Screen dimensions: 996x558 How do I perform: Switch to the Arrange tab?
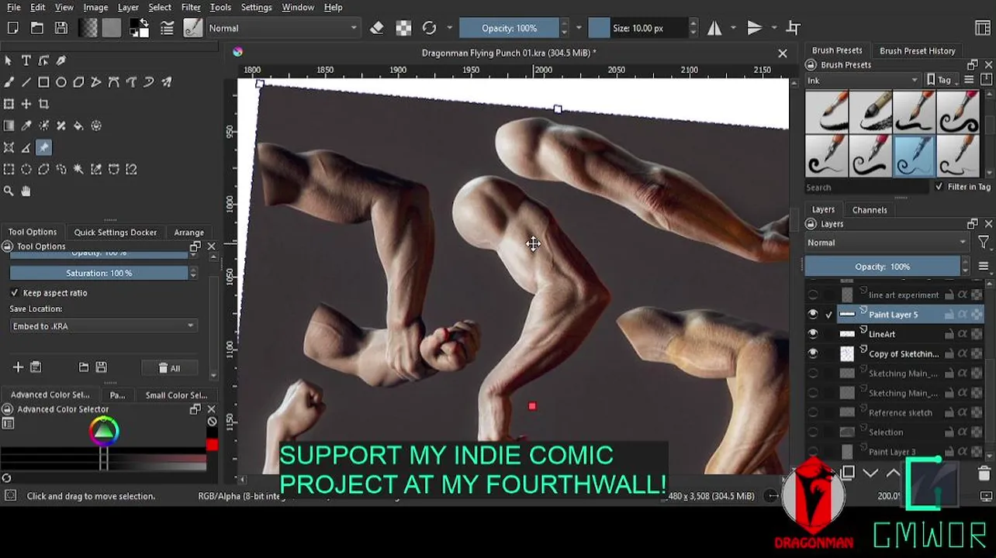(188, 232)
